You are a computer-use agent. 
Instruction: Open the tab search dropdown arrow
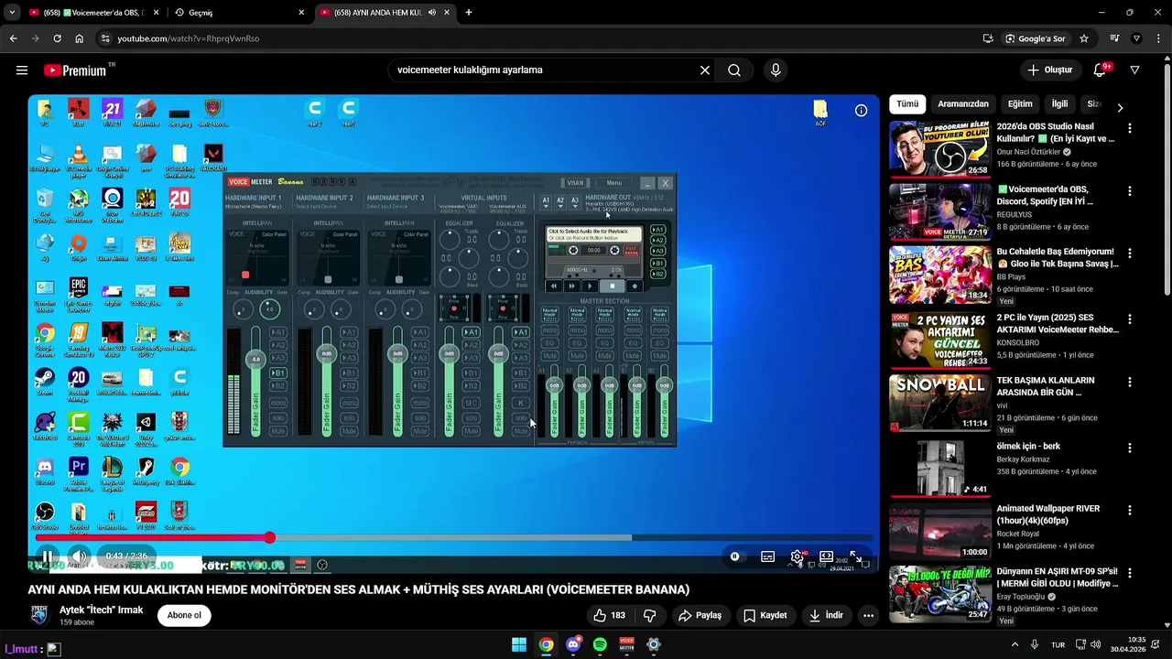(11, 13)
